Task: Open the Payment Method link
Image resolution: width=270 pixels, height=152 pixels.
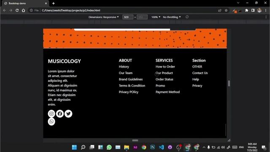Action: pos(167,92)
